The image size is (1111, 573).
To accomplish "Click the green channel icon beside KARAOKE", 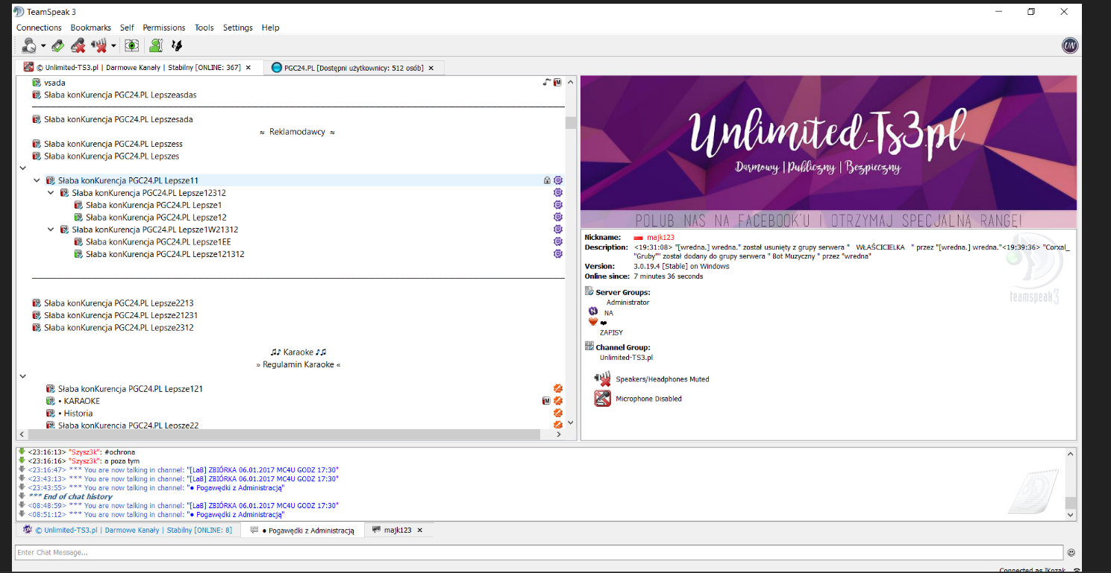I will click(51, 401).
